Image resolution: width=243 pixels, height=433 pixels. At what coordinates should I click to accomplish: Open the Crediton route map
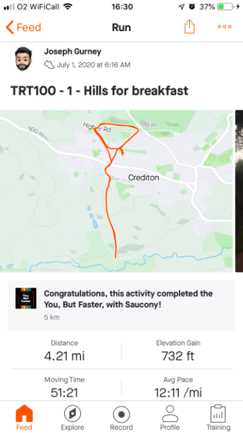[116, 191]
